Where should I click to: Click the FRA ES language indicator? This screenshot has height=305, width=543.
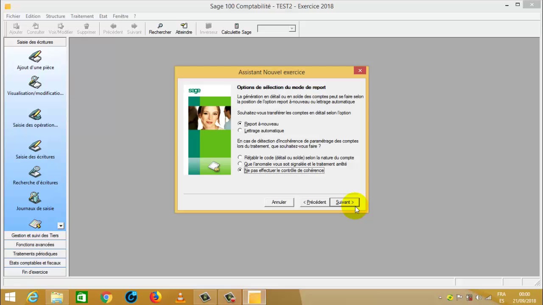point(501,297)
